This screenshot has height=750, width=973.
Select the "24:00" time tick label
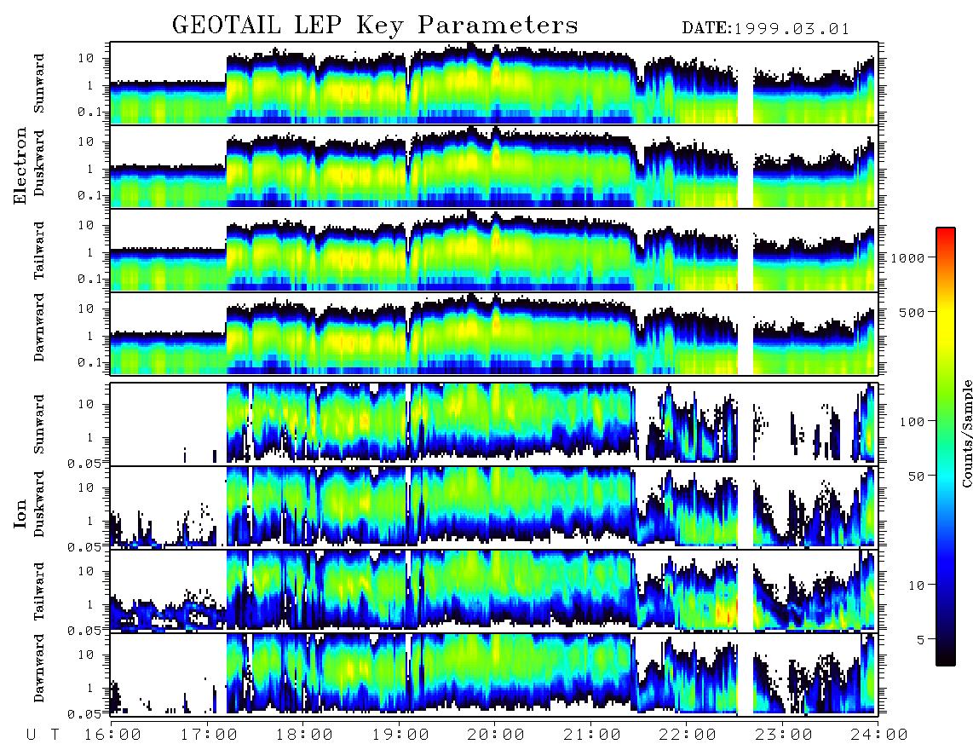pos(879,736)
